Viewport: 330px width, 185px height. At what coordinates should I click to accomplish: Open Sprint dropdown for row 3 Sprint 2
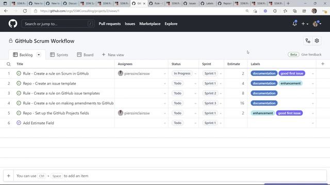[221, 94]
